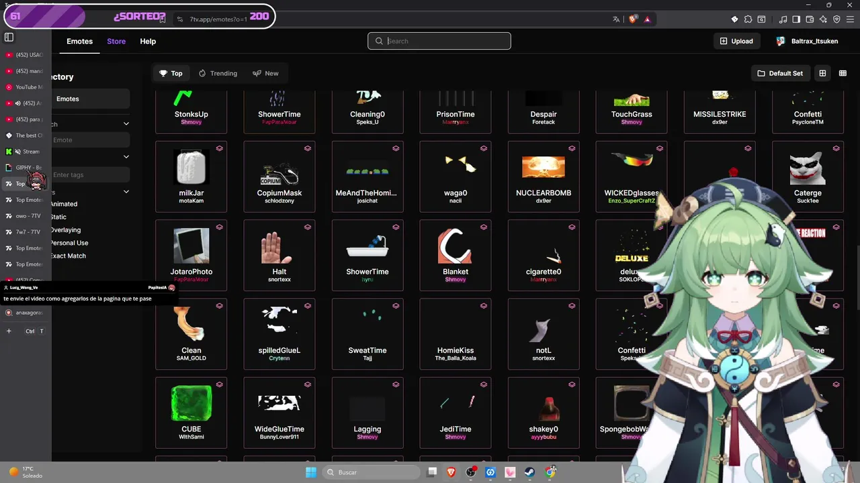This screenshot has width=860, height=483.
Task: Switch to the New tab
Action: 265,73
